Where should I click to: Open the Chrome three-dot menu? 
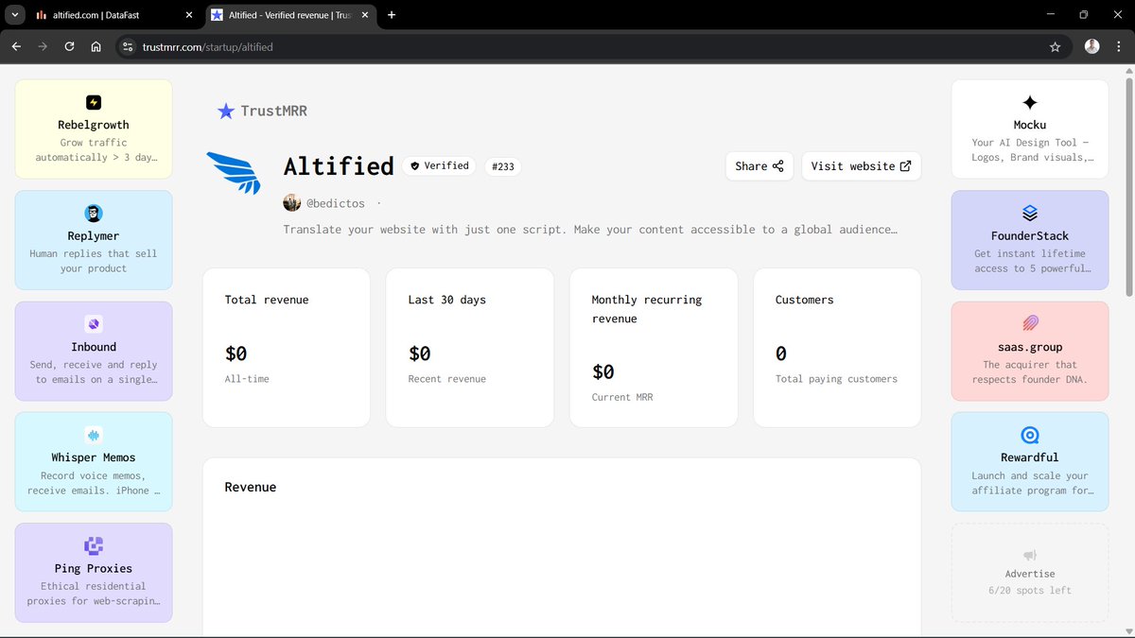[1117, 46]
